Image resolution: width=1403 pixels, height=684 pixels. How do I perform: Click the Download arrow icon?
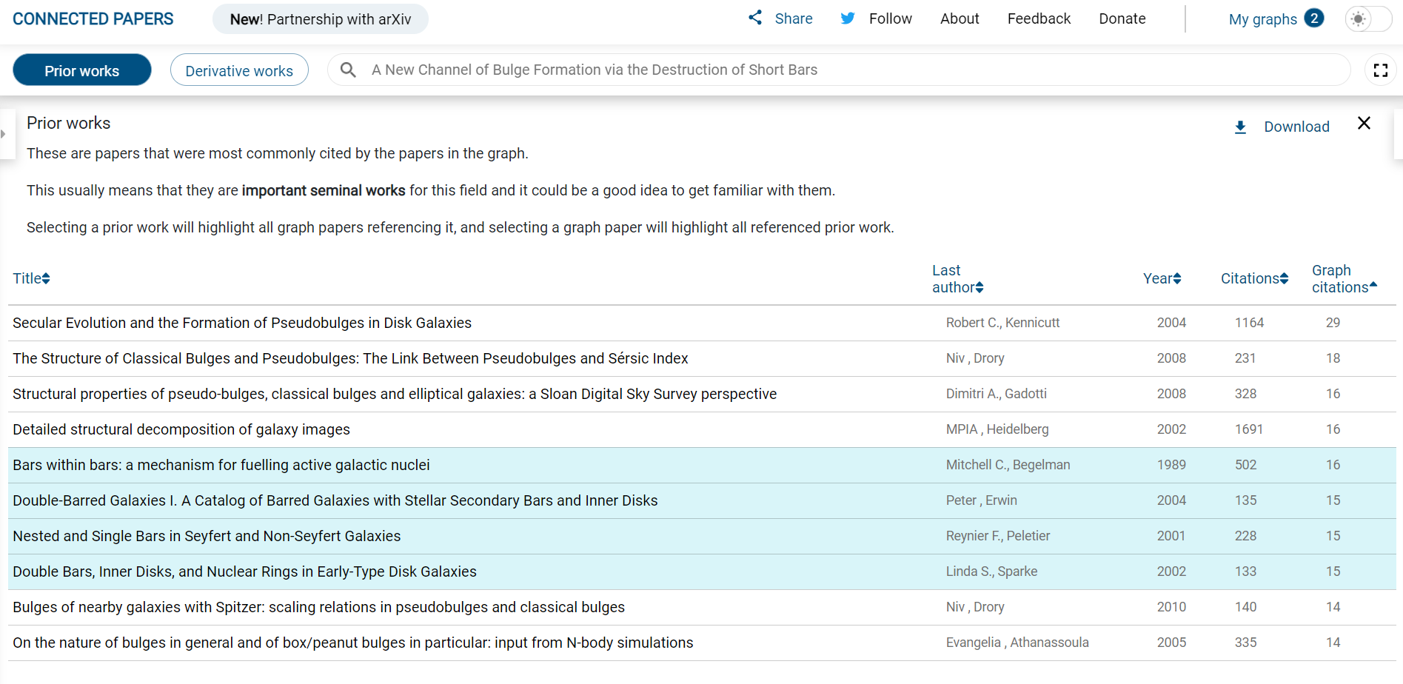click(x=1240, y=127)
